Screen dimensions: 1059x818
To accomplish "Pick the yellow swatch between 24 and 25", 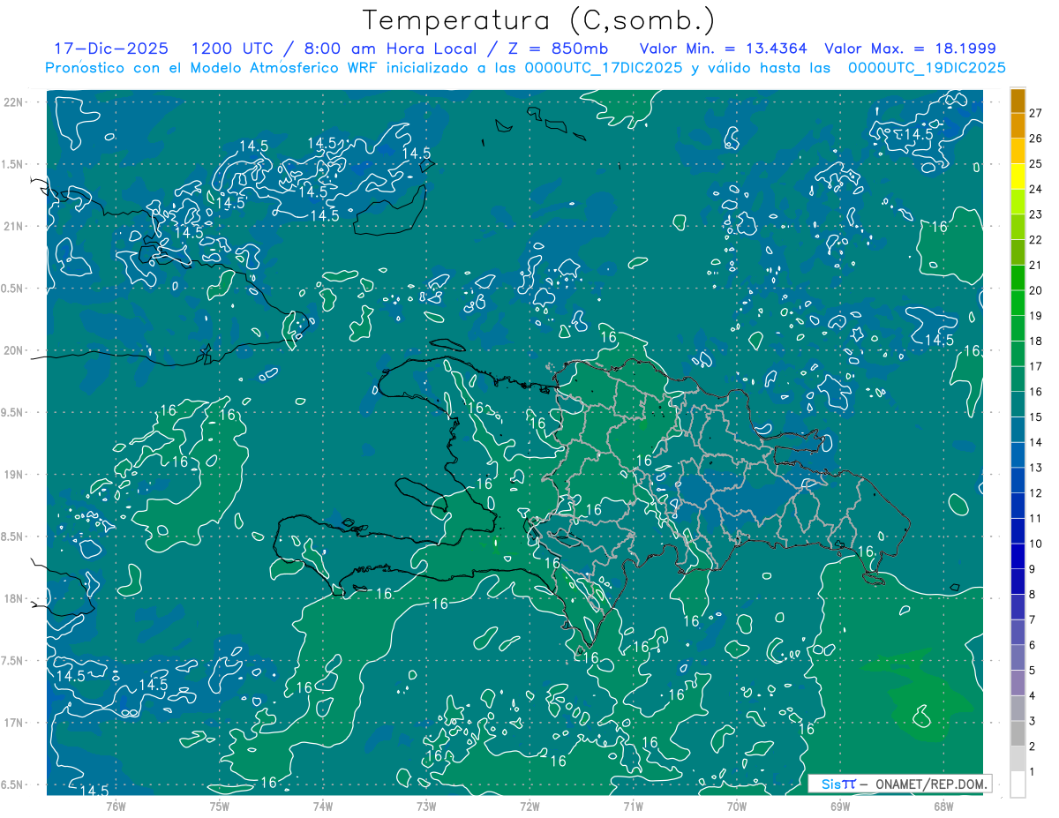I will point(1018,176).
